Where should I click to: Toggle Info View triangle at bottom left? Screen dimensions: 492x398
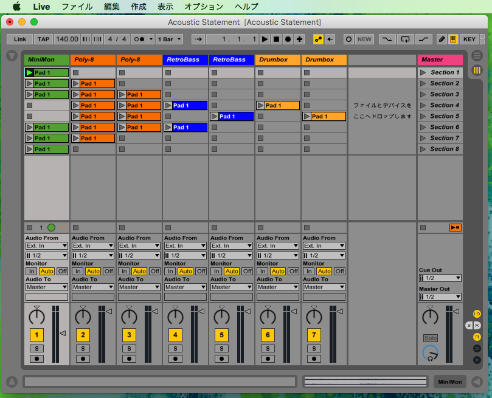(12, 382)
